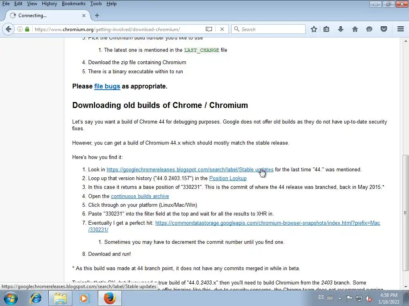Viewport: 409px width, 306px height.
Task: Click text Sometimes you may have to decrement
Action: [x=195, y=242]
